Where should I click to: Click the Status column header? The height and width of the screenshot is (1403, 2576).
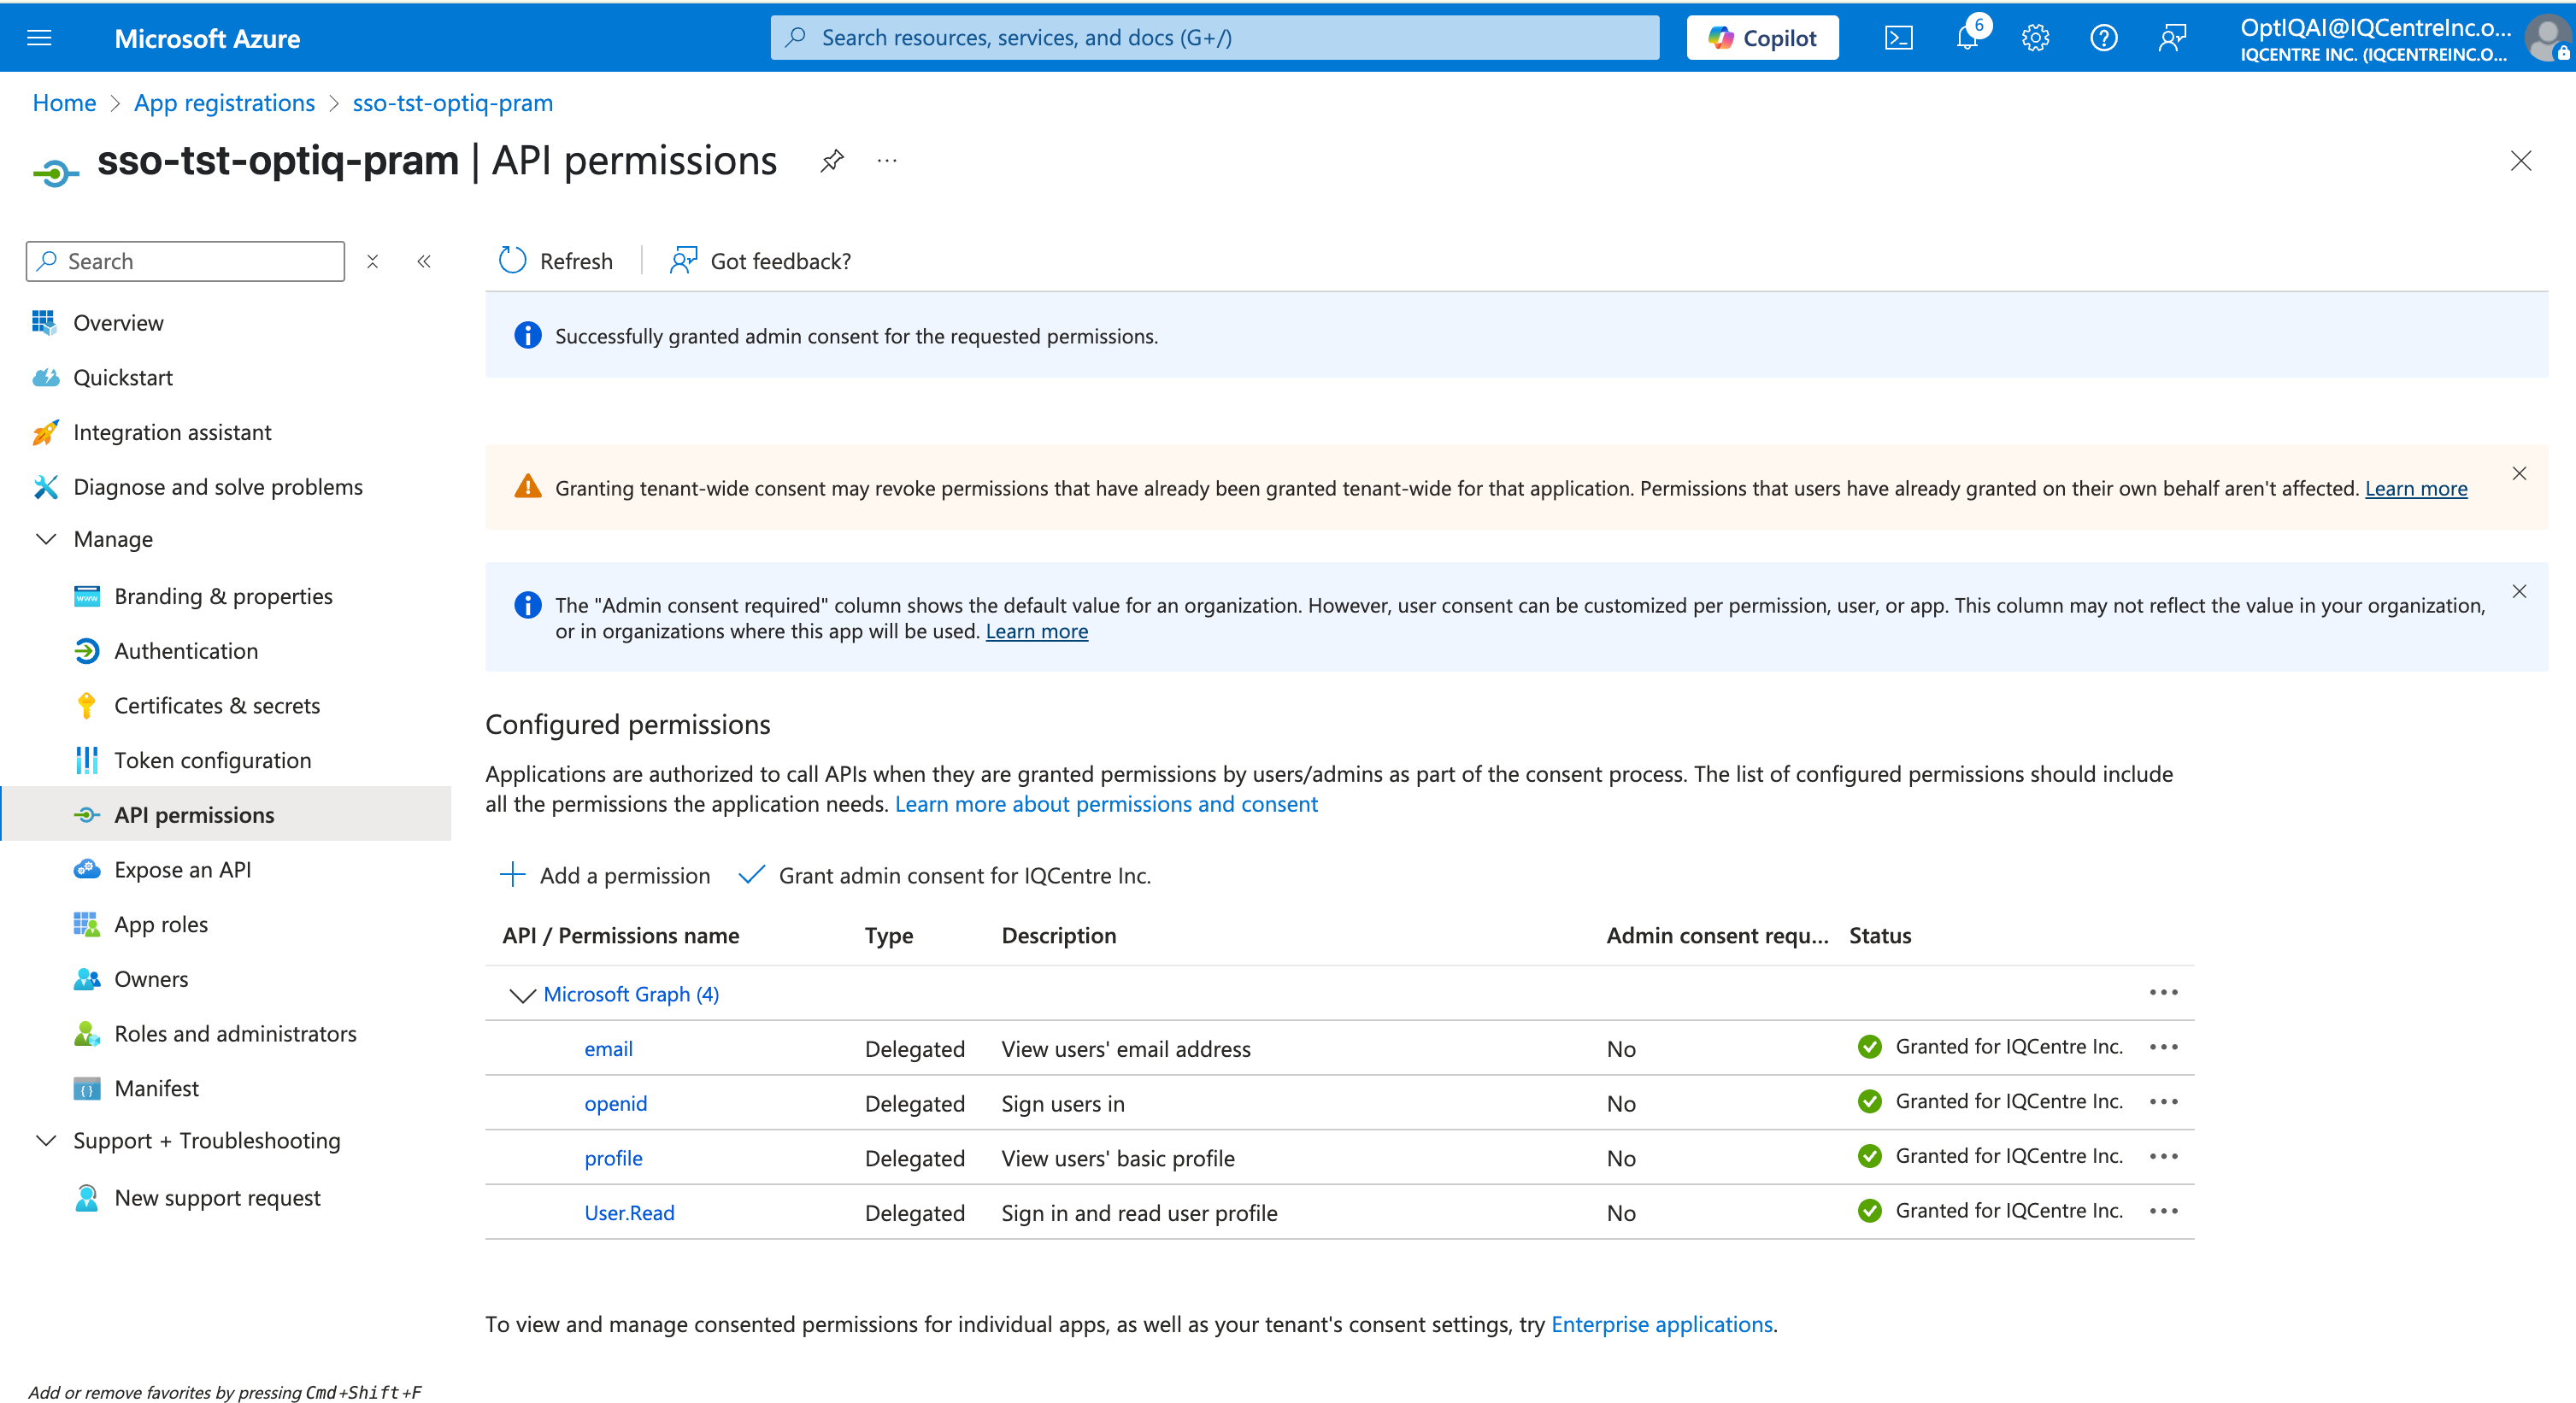coord(1879,935)
